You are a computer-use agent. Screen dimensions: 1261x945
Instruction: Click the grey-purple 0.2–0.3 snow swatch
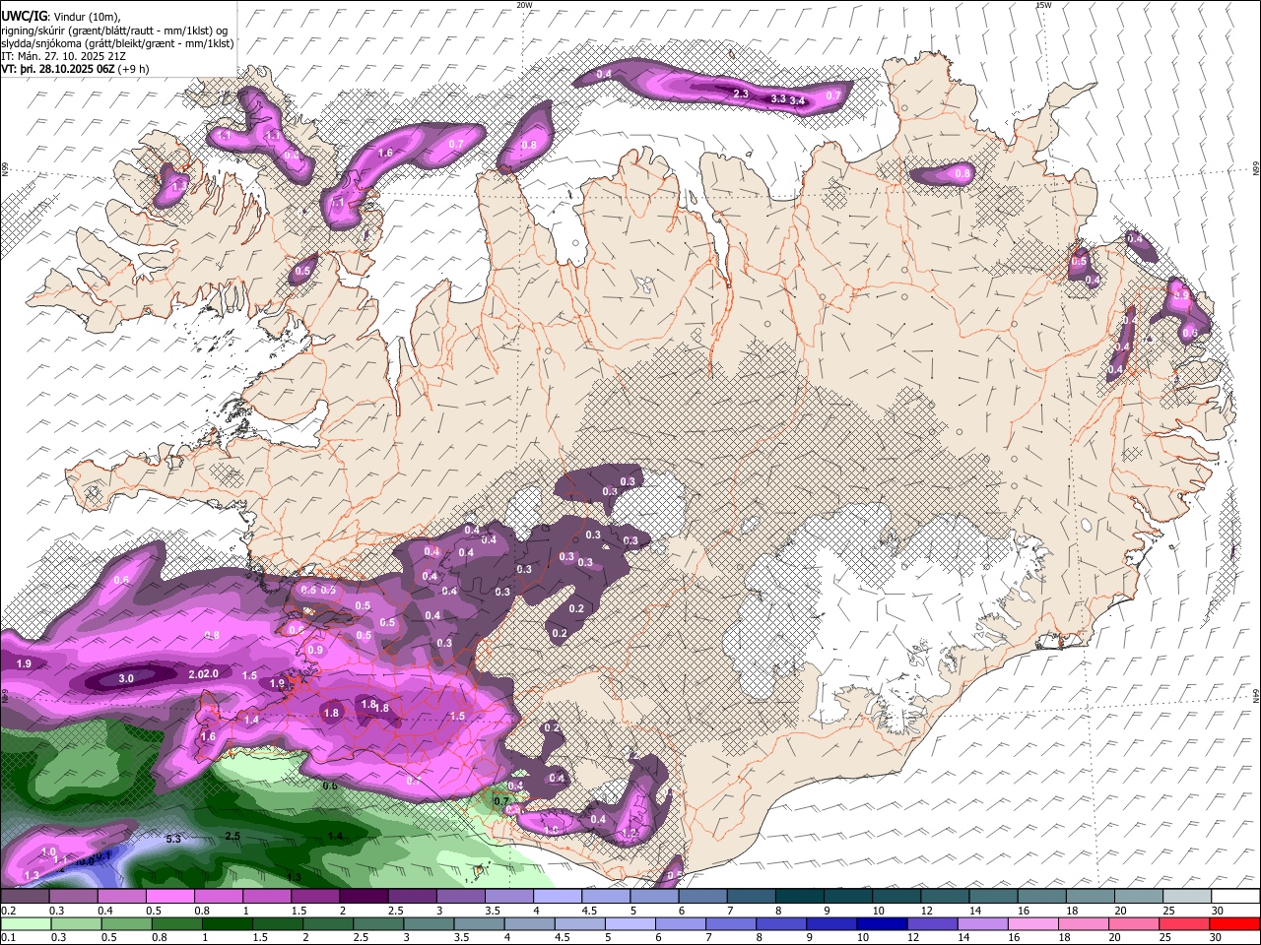pos(25,897)
